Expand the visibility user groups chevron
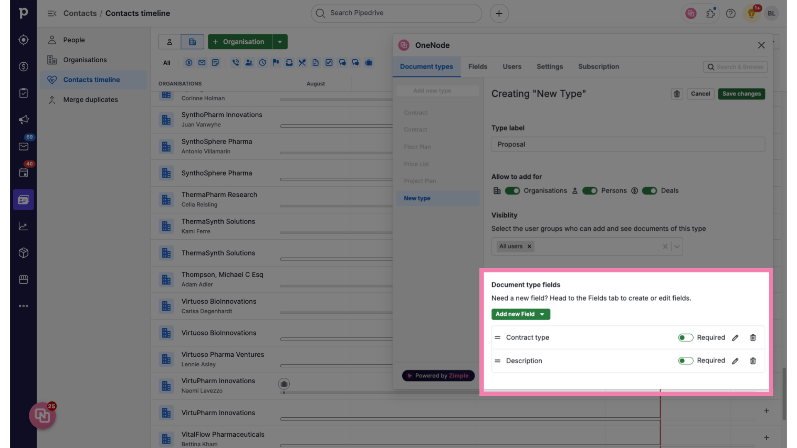The image size is (797, 448). [677, 246]
